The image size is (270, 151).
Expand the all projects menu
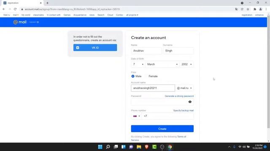132,15
